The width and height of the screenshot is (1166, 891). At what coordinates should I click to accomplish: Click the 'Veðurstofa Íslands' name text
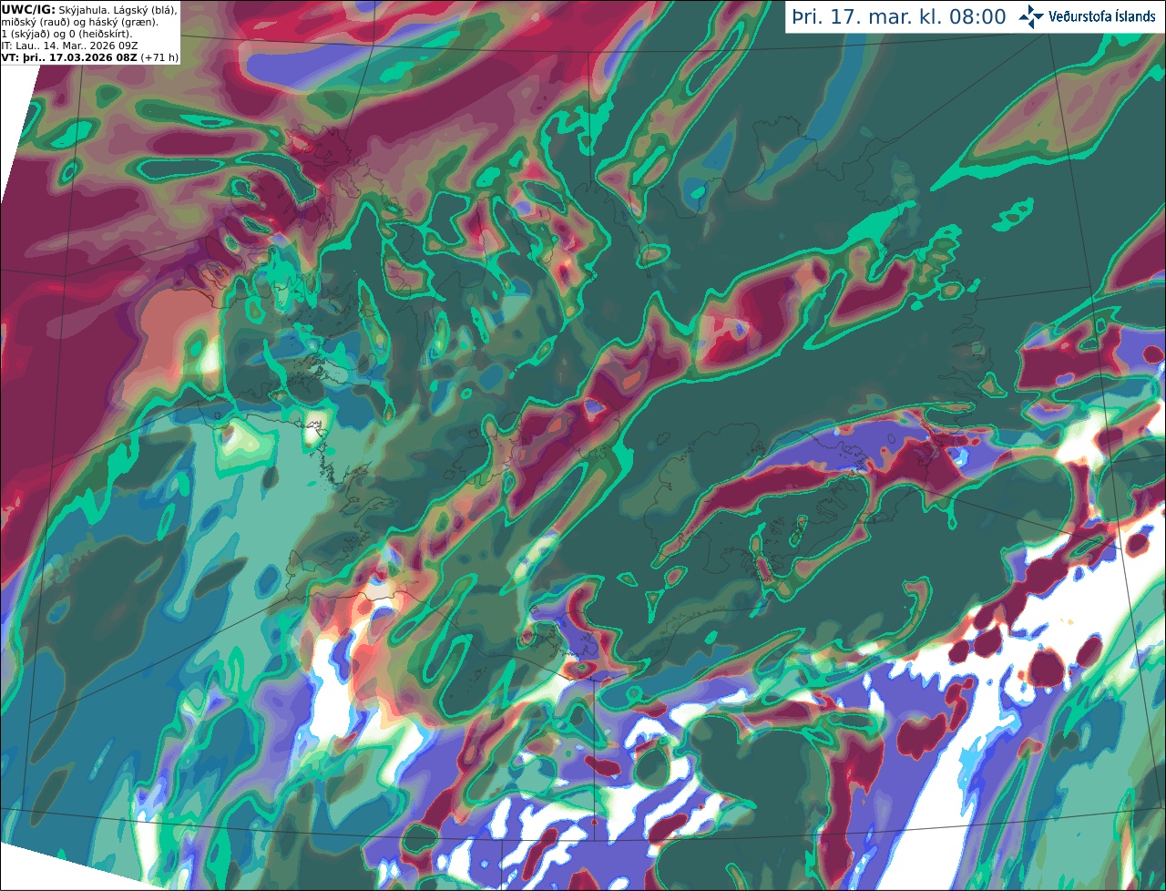click(1101, 16)
